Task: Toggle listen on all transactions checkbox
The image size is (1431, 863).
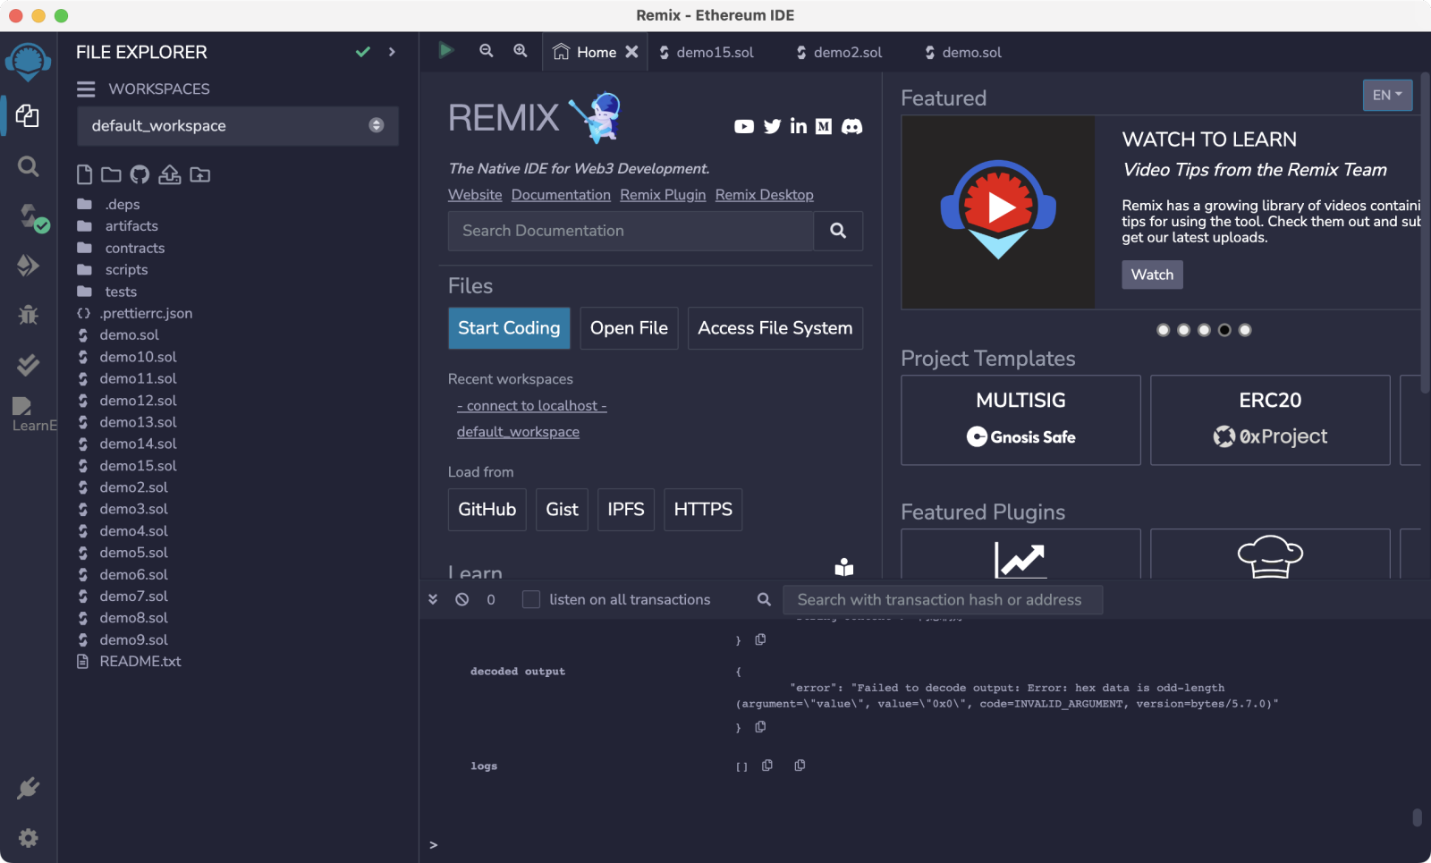Action: click(531, 599)
